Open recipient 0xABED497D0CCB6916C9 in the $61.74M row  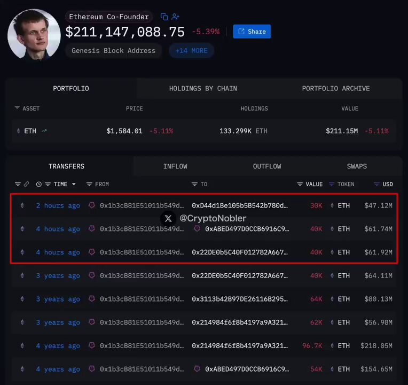pos(247,229)
